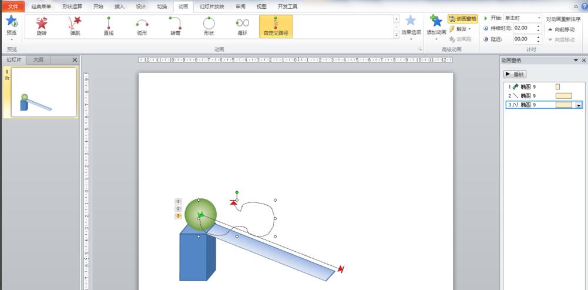The width and height of the screenshot is (588, 290).
Task: Open the 触发 trigger dropdown
Action: [x=461, y=29]
